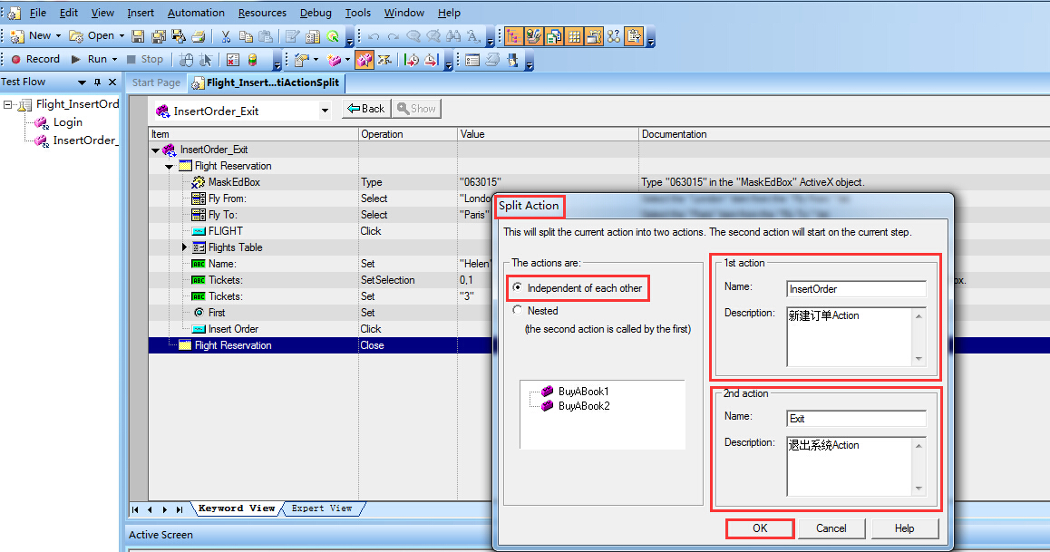Open the Test Flow panel dropdown arrow
Screen dimensions: 1050x552
(82, 82)
